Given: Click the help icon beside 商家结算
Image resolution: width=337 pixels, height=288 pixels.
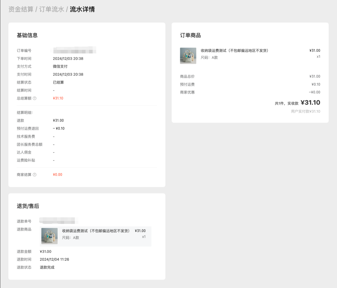Looking at the screenshot, I should pyautogui.click(x=34, y=175).
